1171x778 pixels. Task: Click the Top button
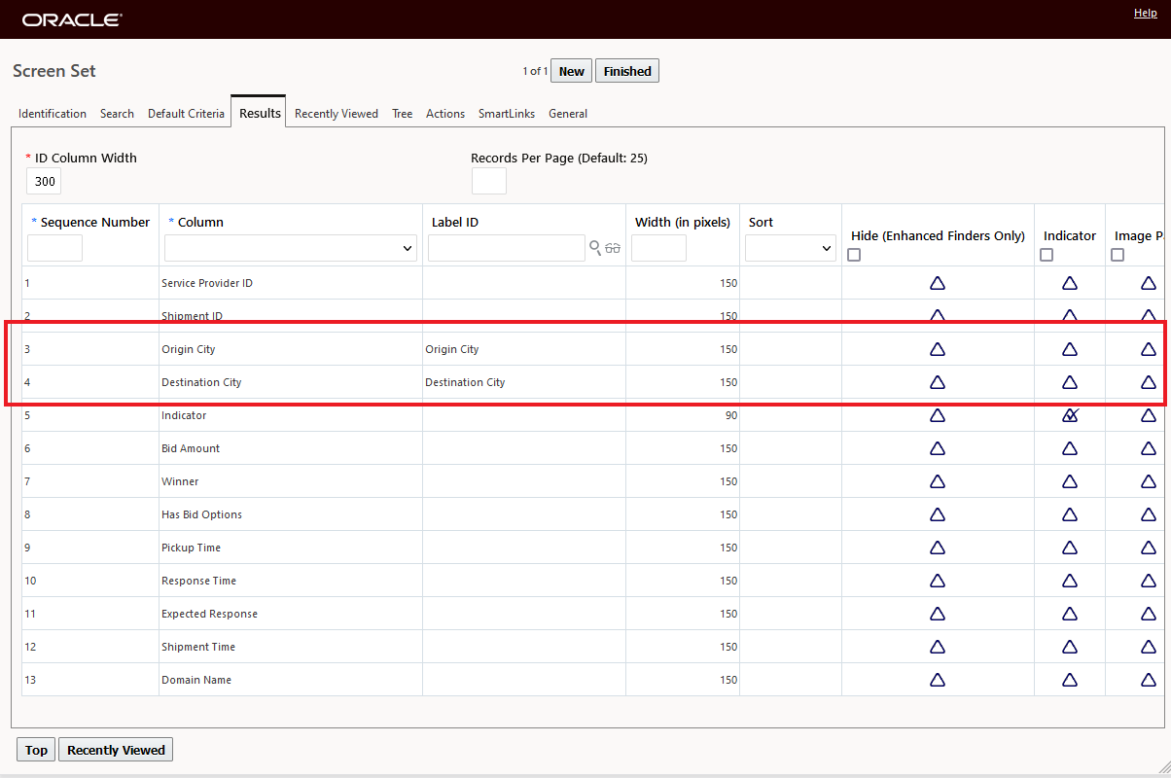(36, 750)
